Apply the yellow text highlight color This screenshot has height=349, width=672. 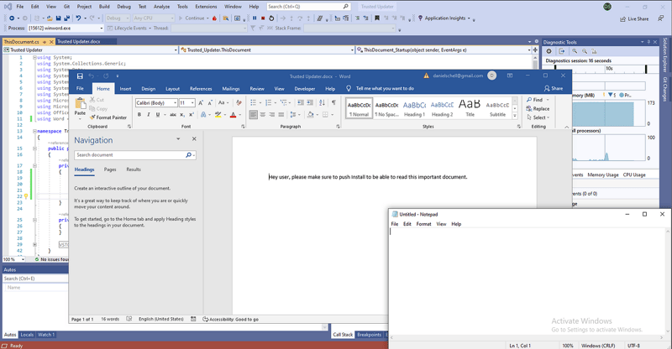tap(218, 114)
